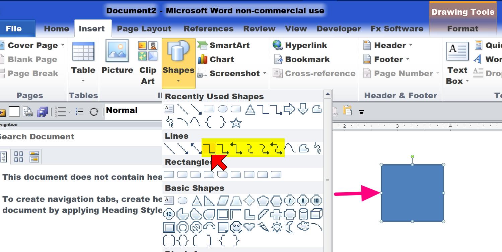Viewport: 502px width, 252px height.
Task: Choose the lightning bolt in Basic Shapes
Action: 263,228
